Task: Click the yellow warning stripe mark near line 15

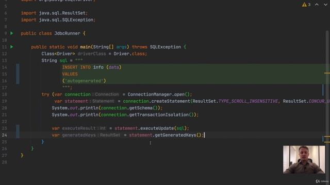Action: coord(327,73)
